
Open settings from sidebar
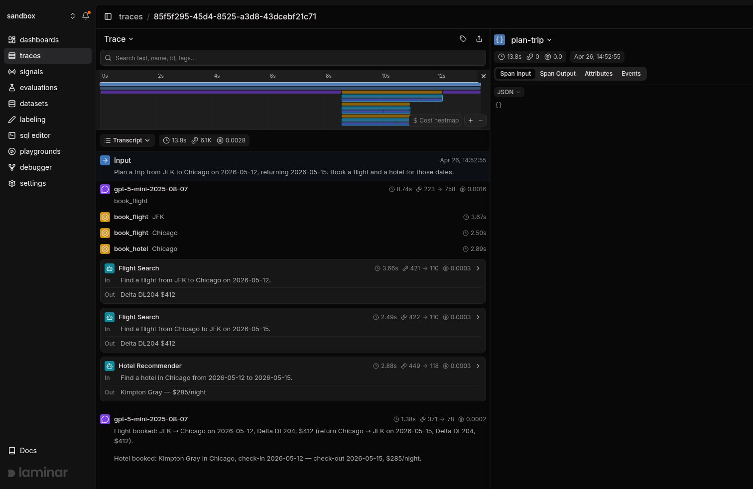[x=48, y=183]
